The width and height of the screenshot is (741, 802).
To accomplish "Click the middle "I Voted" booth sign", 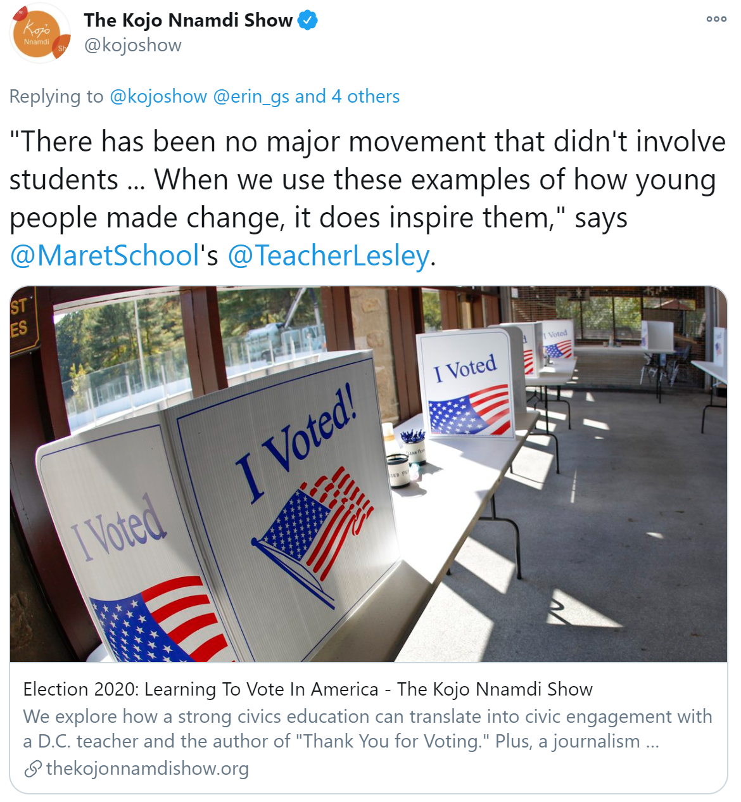I will tap(465, 386).
